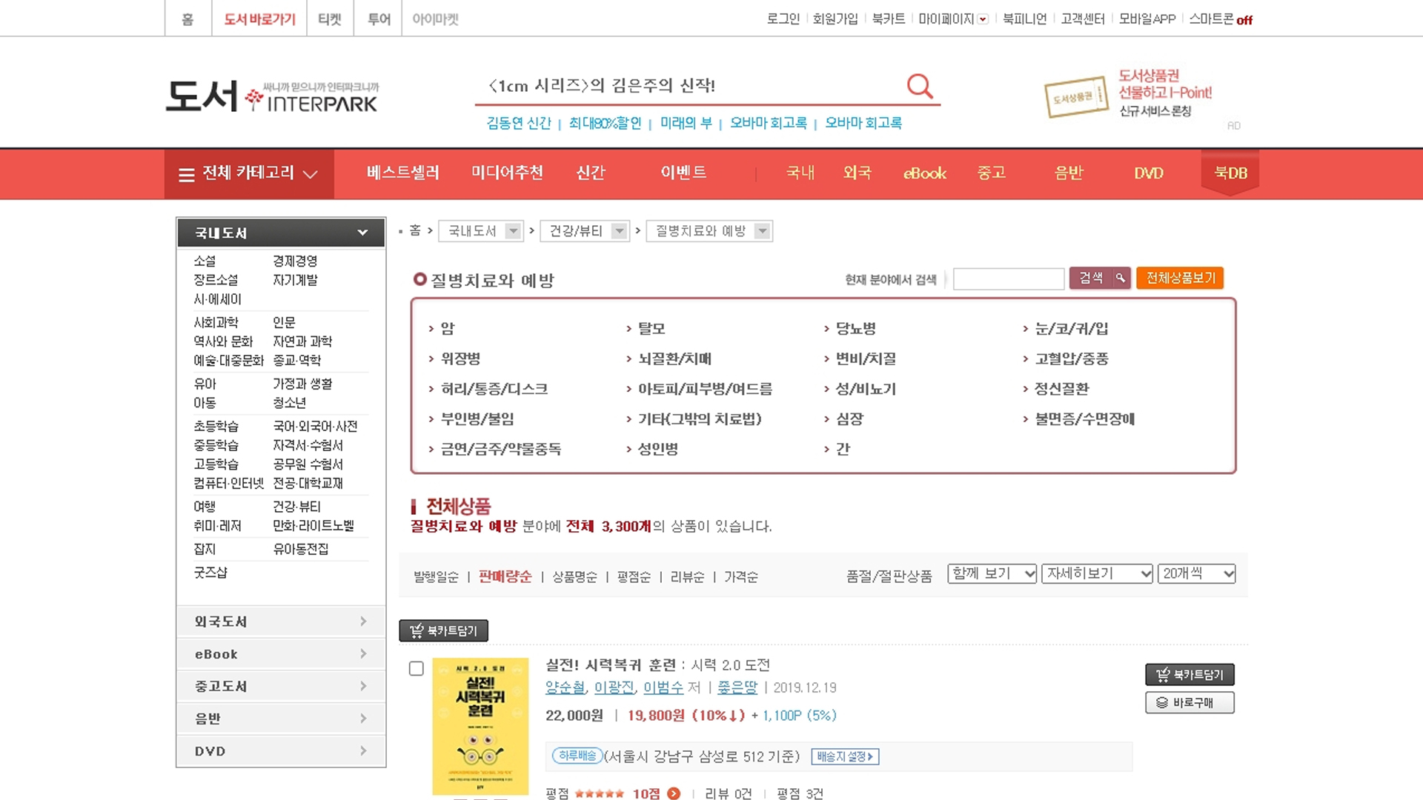Open the 자세히보기 view mode dropdown

(x=1096, y=573)
